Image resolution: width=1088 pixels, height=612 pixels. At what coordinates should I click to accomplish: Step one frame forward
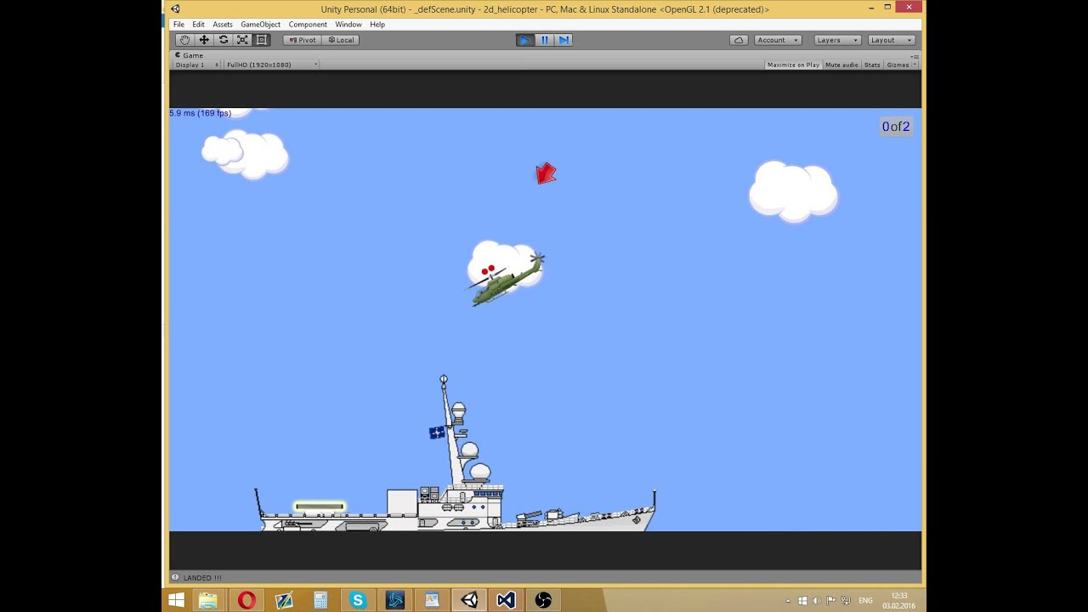pos(564,39)
